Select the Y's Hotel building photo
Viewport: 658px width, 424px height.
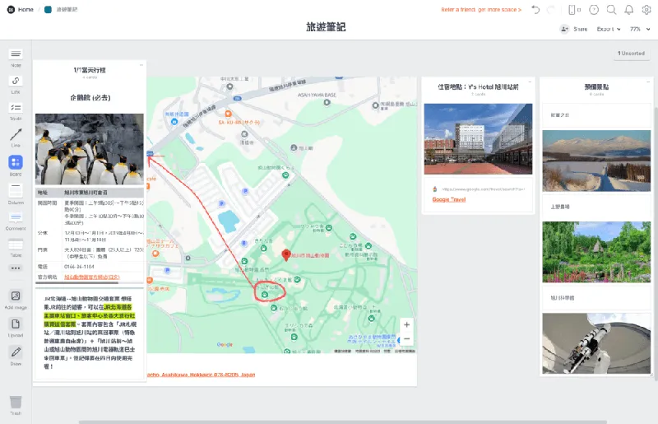(478, 139)
